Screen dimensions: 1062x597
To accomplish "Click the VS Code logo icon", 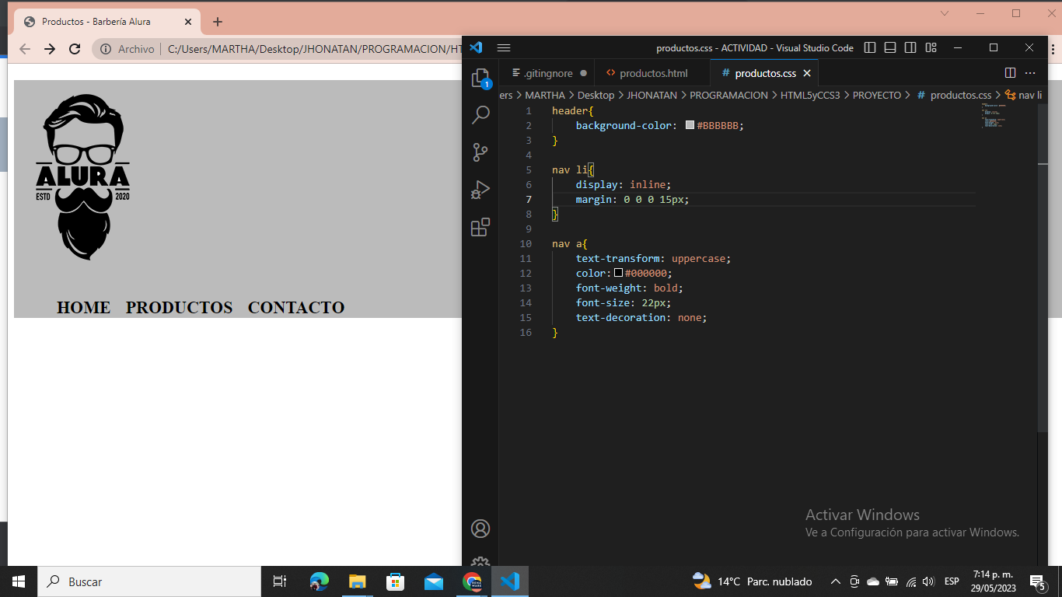I will coord(477,47).
